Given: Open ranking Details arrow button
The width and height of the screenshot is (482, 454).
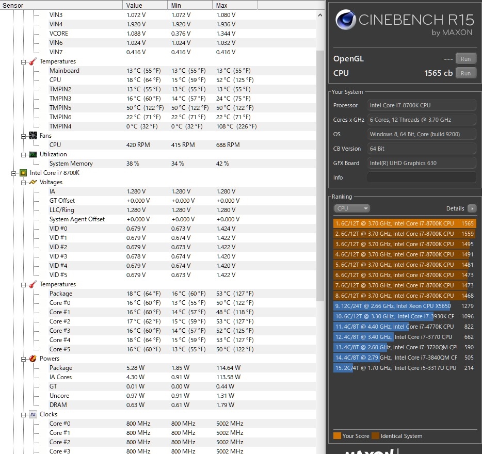Looking at the screenshot, I should 472,208.
